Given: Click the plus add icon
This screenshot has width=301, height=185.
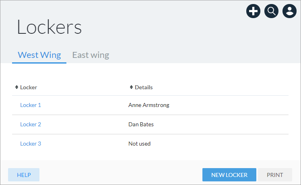Looking at the screenshot, I should click(x=253, y=11).
